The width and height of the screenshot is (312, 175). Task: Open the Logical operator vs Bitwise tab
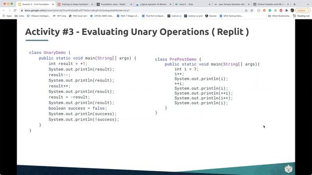click(153, 4)
